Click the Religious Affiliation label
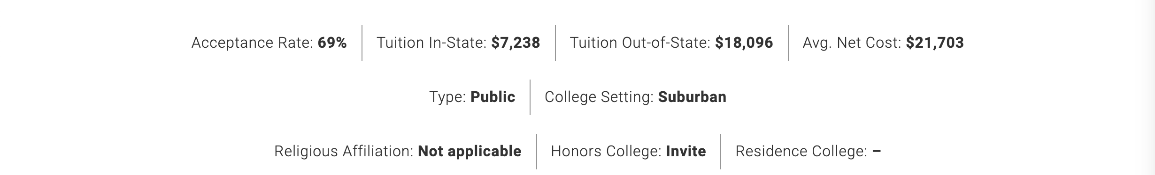The height and width of the screenshot is (175, 1155). click(344, 152)
